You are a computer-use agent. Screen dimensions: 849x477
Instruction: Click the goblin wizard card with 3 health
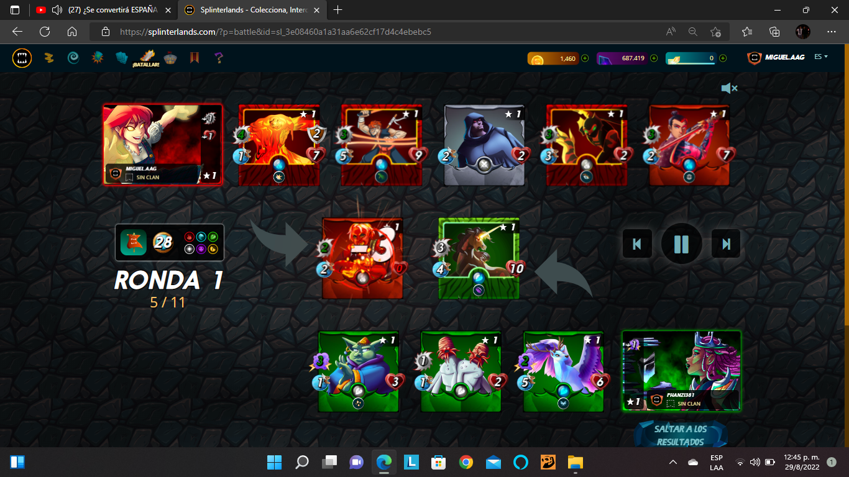[359, 371]
